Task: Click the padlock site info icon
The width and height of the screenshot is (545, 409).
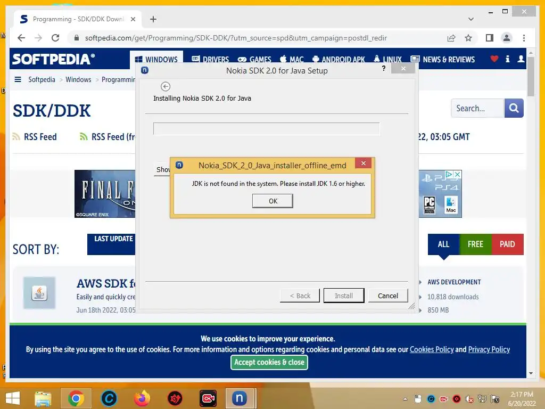Action: tap(77, 38)
